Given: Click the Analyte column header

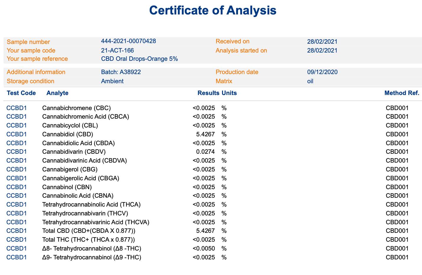Looking at the screenshot, I should point(57,93).
